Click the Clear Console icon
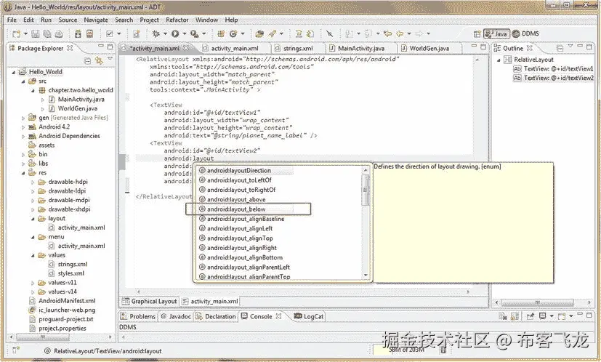Image resolution: width=601 pixels, height=362 pixels. coord(504,316)
